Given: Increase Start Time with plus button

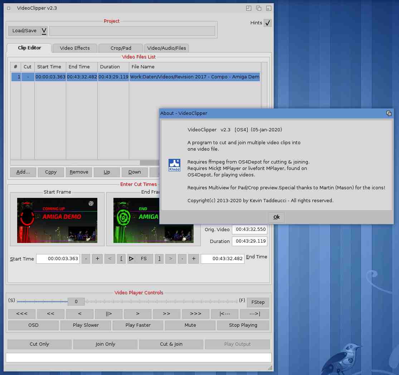Looking at the screenshot, I should tap(97, 259).
